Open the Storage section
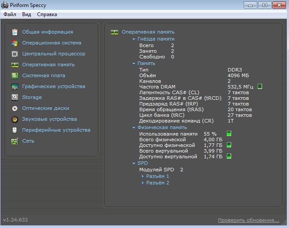Screen dimensions: 289x228 point(32,97)
